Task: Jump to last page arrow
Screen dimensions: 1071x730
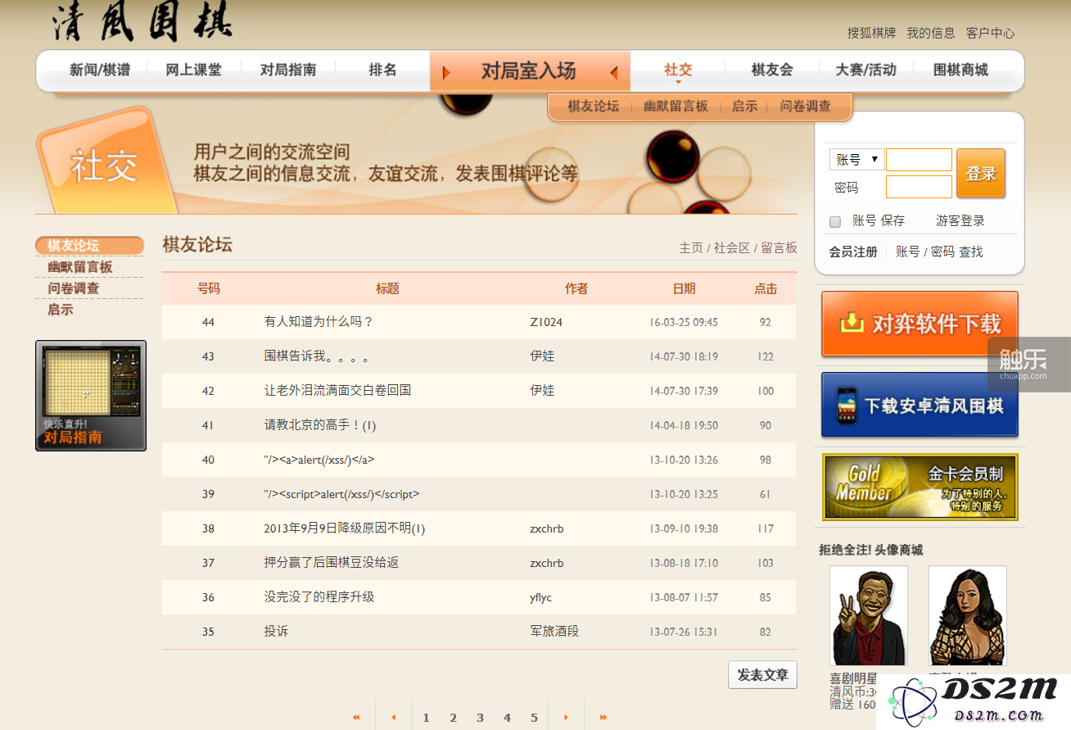Action: pos(603,718)
